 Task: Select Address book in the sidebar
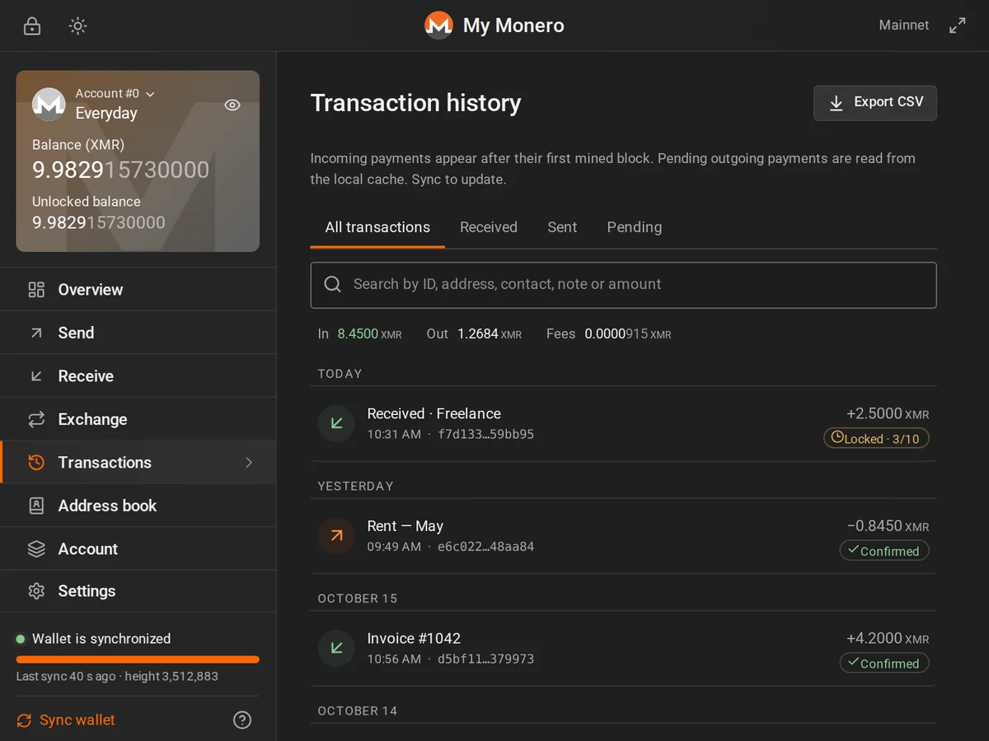pos(138,506)
